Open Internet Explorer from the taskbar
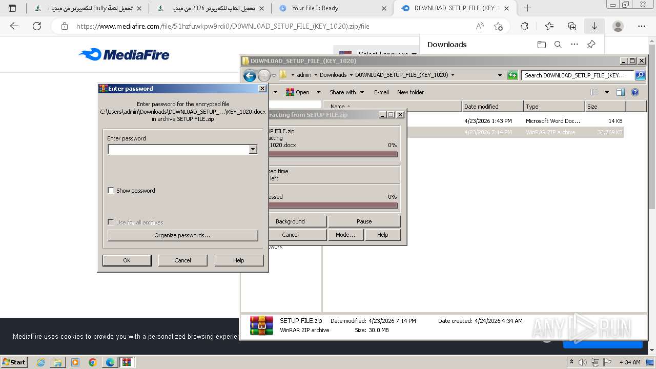The width and height of the screenshot is (656, 369). pyautogui.click(x=41, y=362)
